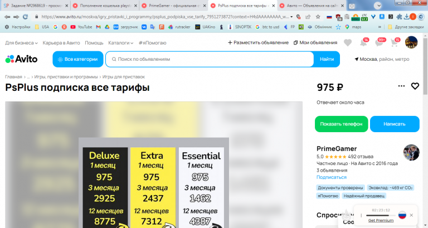The height and width of the screenshot is (228, 428).
Task: Focus the Поиск по объявлениям search field
Action: pos(210,59)
